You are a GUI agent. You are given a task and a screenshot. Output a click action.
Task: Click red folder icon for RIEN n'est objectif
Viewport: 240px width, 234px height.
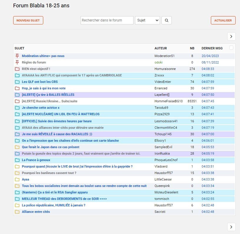click(x=17, y=69)
